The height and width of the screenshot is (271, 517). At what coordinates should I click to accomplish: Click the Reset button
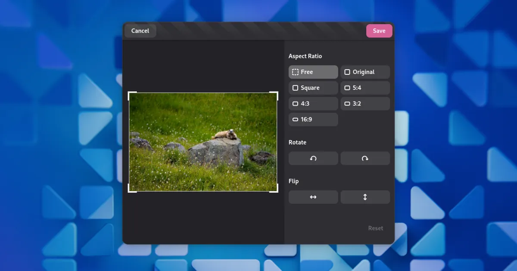pyautogui.click(x=375, y=228)
